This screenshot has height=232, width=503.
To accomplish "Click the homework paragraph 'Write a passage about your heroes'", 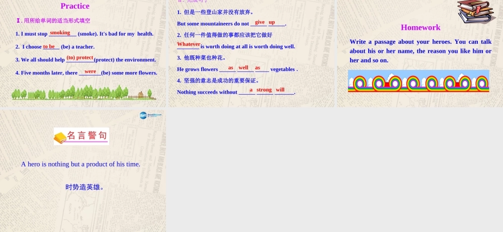I will [x=421, y=51].
